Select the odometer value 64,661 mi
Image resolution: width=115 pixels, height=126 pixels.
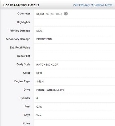point(42,14)
